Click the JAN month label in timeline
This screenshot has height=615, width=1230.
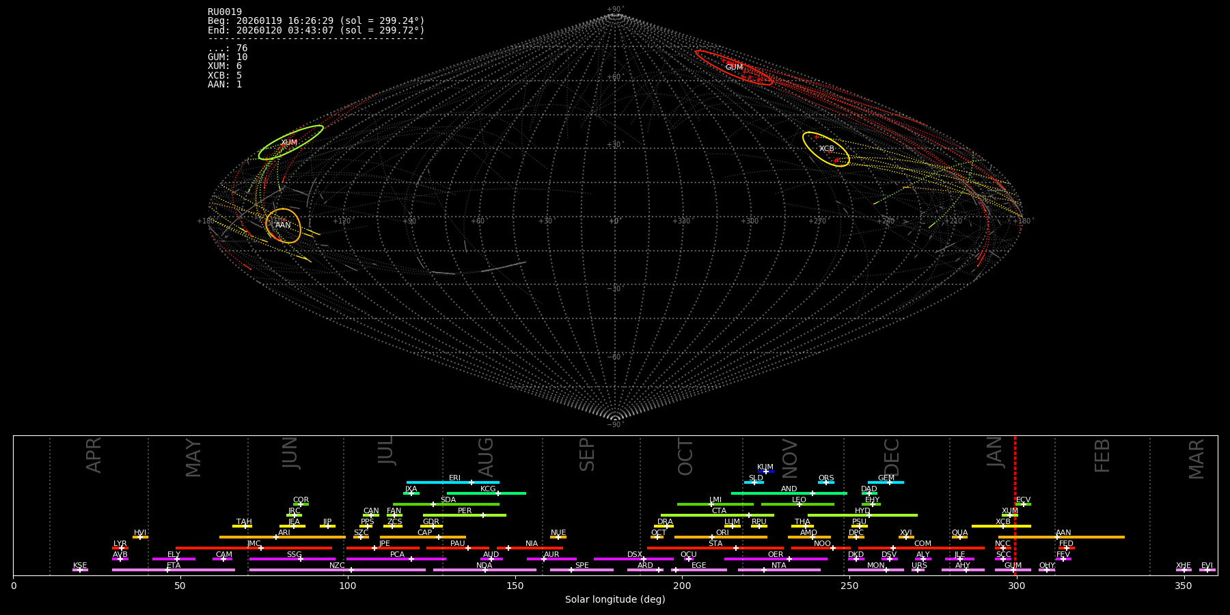(995, 452)
